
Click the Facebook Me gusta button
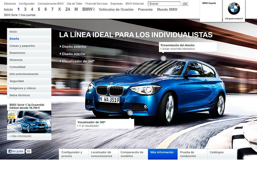(16, 151)
